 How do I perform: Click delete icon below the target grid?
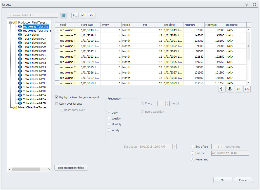[x=247, y=89]
